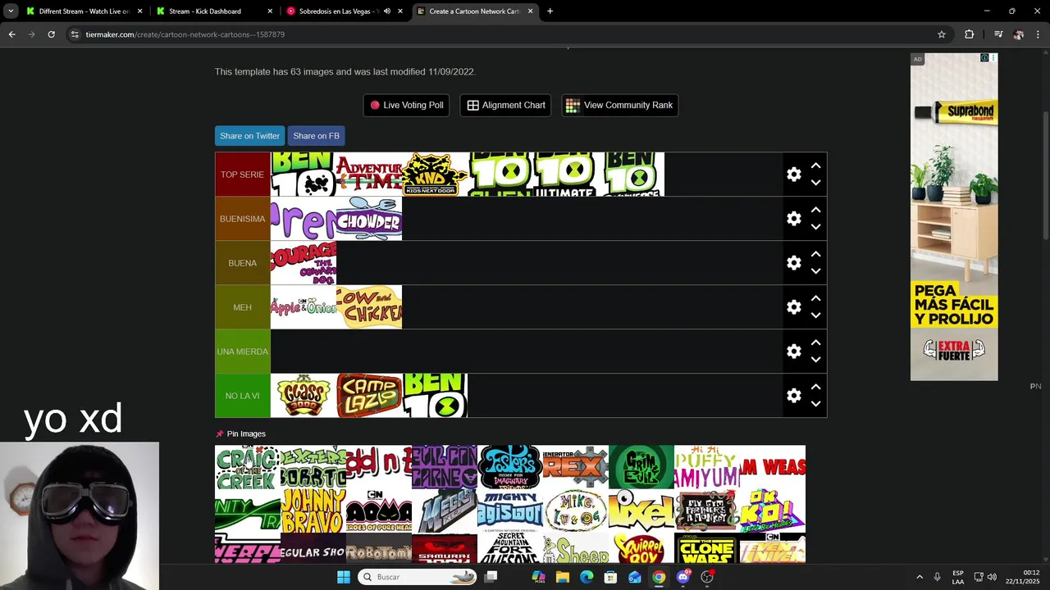Pick the Clone Wars logo image
This screenshot has width=1050, height=590.
click(707, 548)
